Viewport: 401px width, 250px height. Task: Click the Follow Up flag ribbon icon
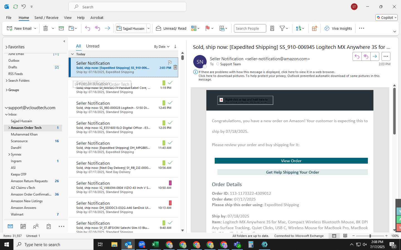(207, 28)
